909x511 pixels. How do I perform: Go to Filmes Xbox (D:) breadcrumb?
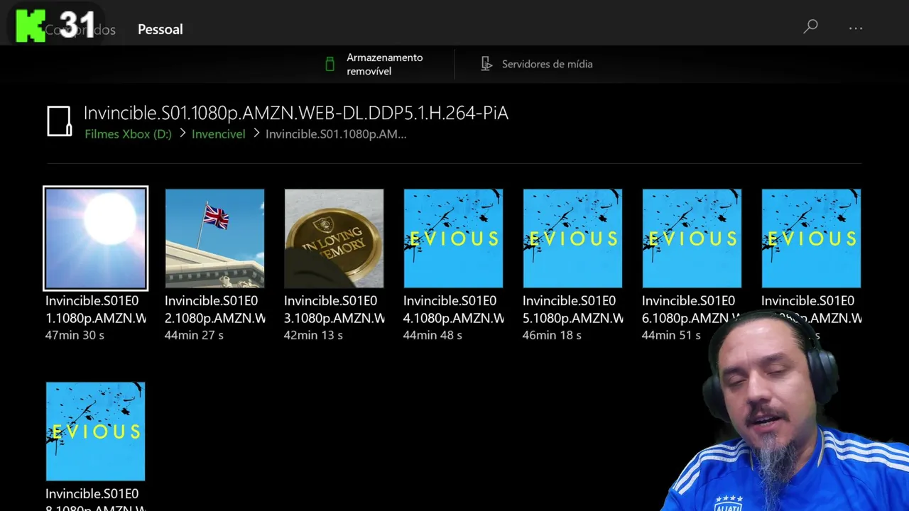point(128,133)
